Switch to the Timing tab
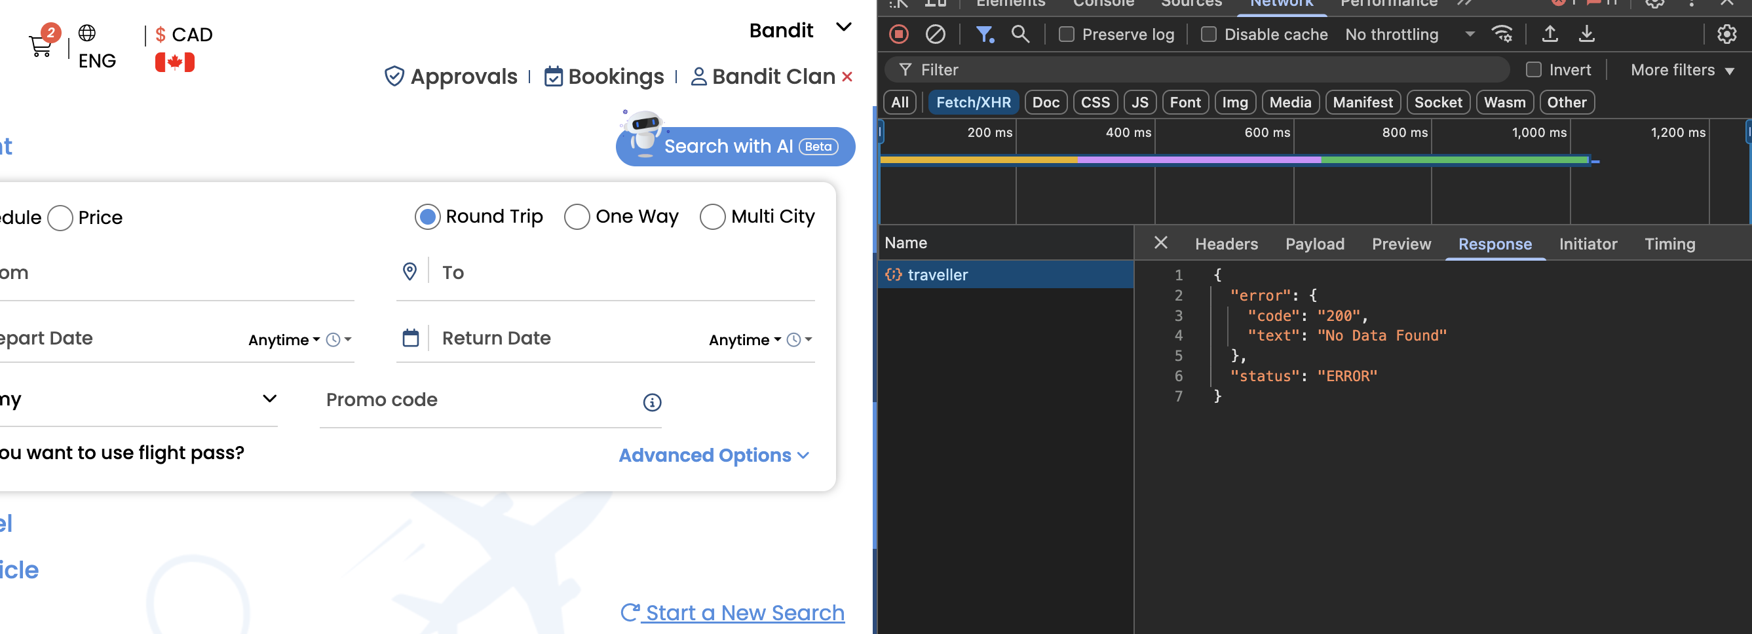The image size is (1752, 634). click(x=1669, y=244)
